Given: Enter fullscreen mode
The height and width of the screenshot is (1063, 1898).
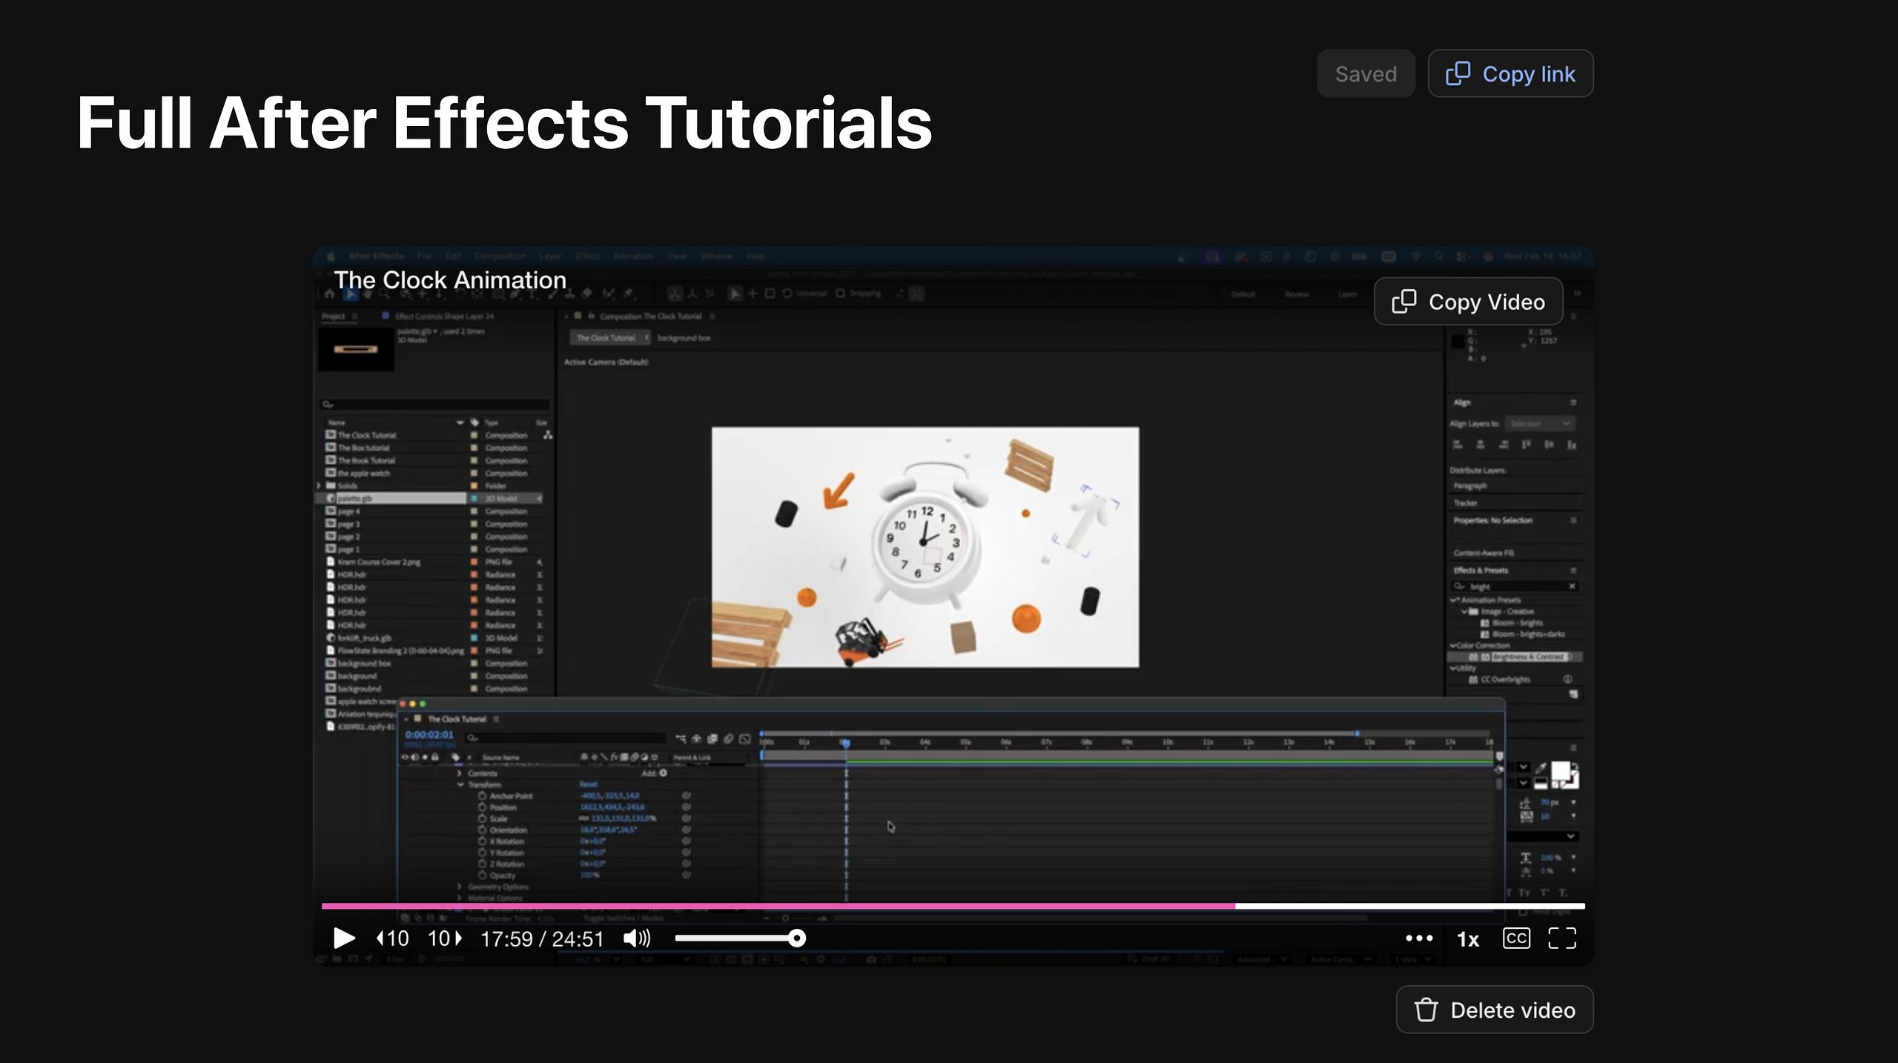Looking at the screenshot, I should pos(1562,938).
